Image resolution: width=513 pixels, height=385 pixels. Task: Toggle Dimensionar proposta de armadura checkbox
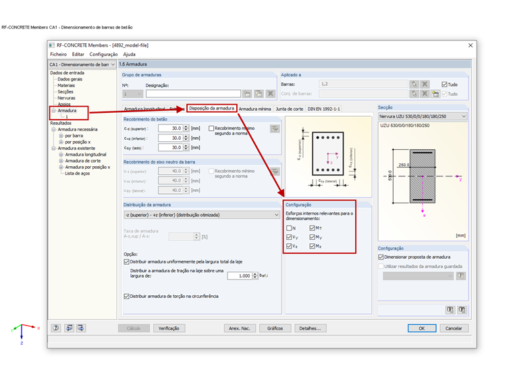click(x=381, y=257)
